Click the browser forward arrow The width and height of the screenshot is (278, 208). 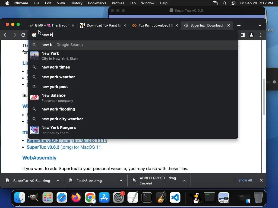pyautogui.click(x=15, y=35)
